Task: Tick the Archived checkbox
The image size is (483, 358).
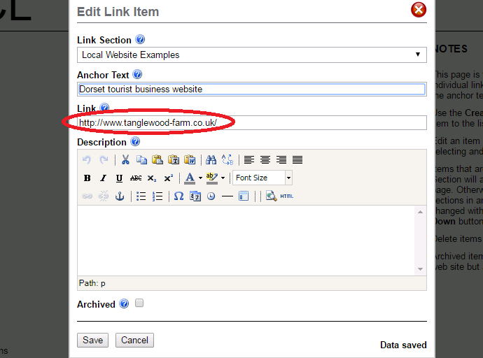Action: (139, 303)
